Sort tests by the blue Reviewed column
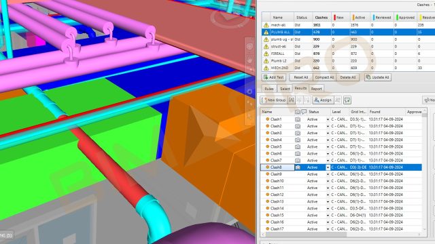Viewport: 435px width, 244px height. (382, 18)
